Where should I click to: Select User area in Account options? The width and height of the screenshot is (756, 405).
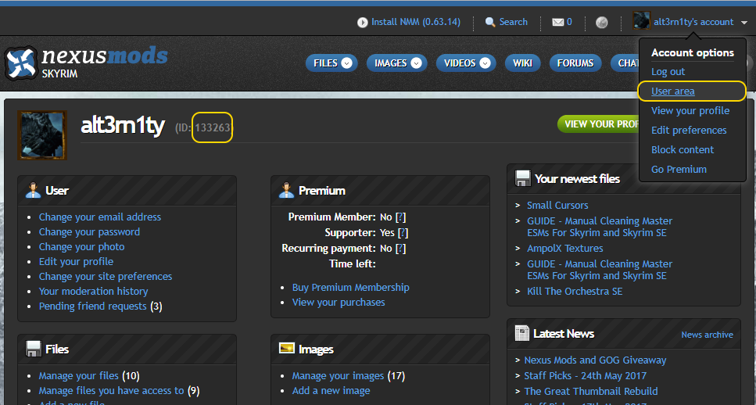672,91
